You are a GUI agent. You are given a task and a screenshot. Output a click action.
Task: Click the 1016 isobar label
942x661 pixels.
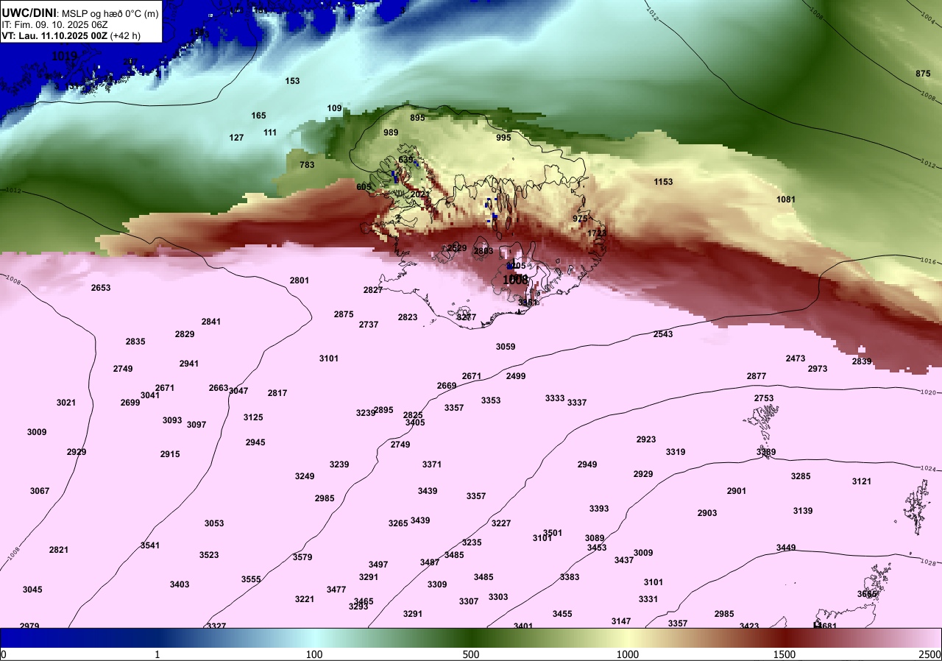click(929, 261)
